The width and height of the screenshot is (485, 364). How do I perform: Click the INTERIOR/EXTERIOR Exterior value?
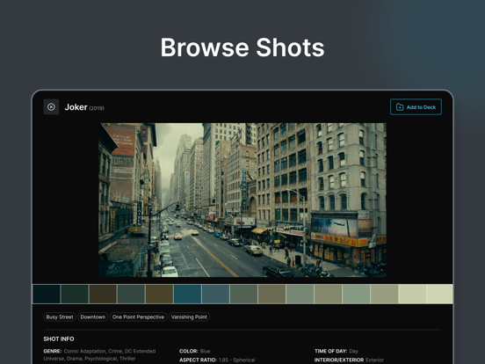[x=374, y=360]
